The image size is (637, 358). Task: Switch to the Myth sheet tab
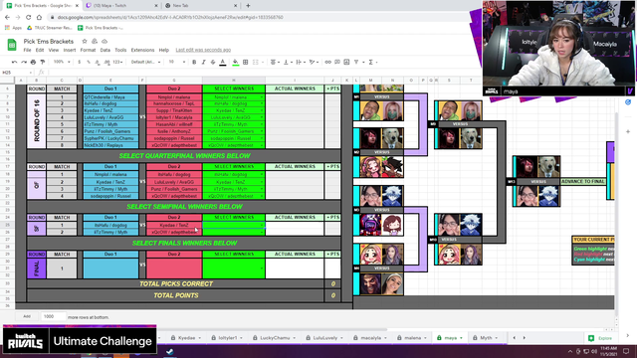(486, 338)
